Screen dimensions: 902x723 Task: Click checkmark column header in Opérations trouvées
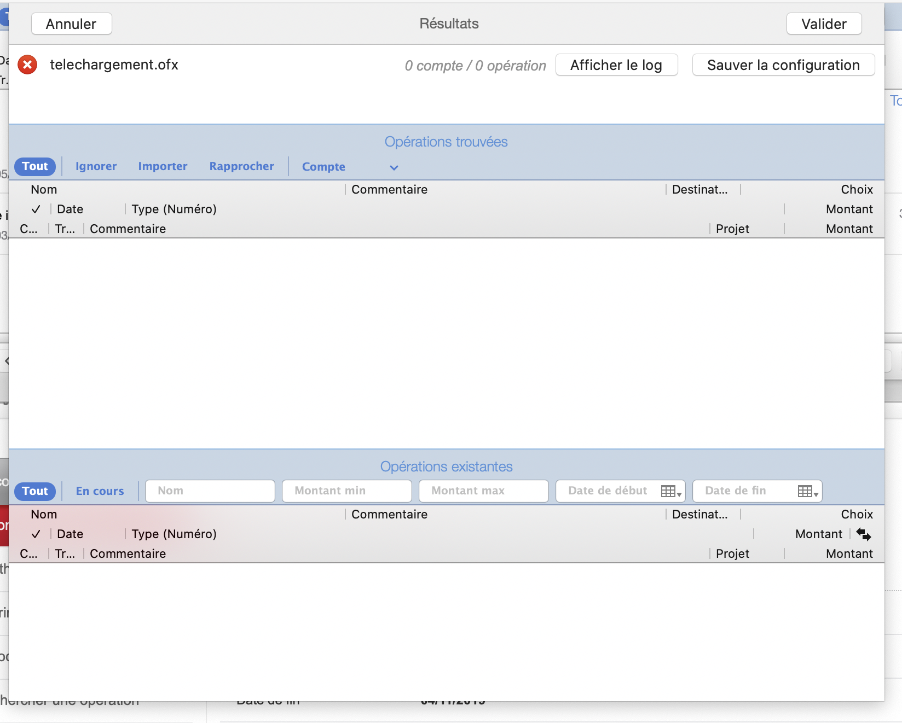[x=36, y=209]
